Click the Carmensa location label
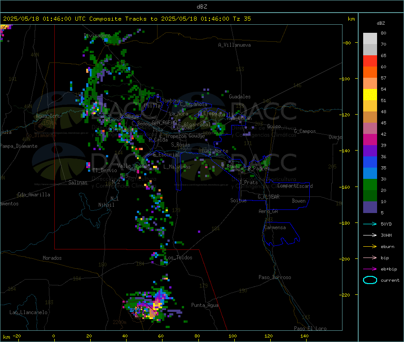Screen dimensions: 404x342 [275, 227]
